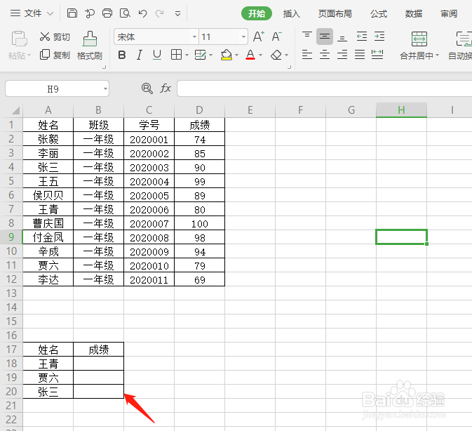Click the zoom lens icon by formula bar
Viewport: 472px width, 431px height.
tap(147, 88)
